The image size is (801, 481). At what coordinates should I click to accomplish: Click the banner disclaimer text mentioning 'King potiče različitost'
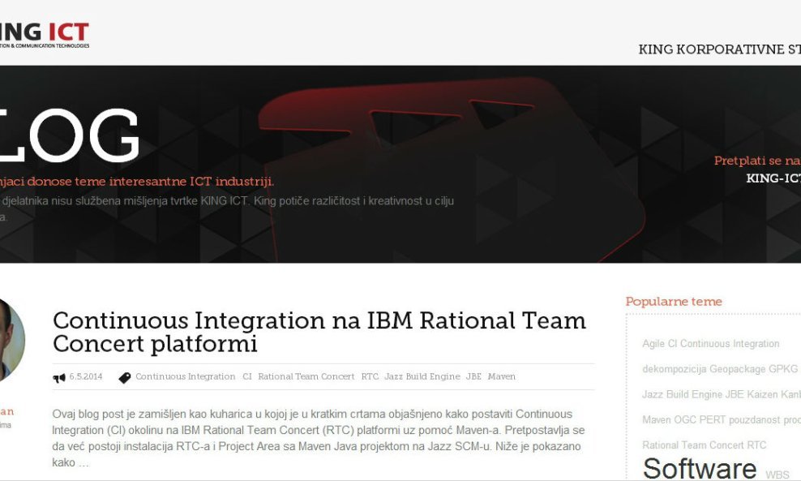[227, 208]
